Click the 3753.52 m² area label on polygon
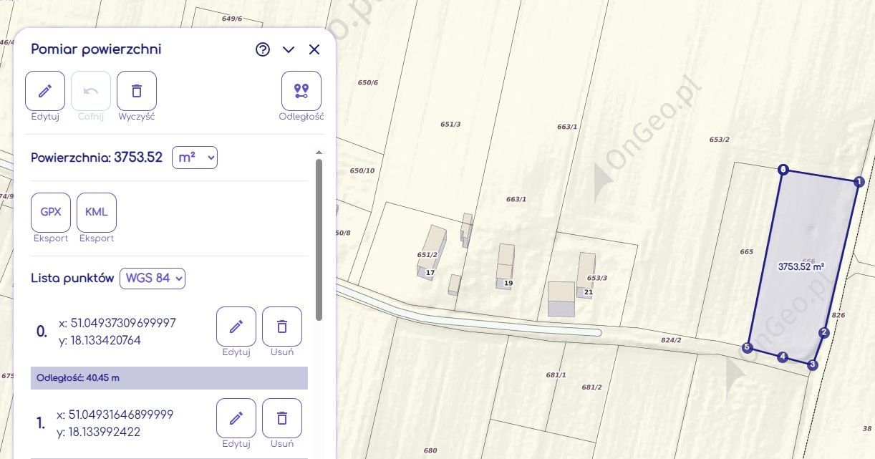The height and width of the screenshot is (459, 875). [x=801, y=266]
